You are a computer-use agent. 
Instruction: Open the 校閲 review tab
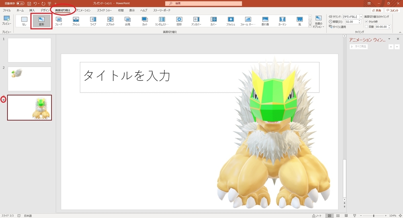point(121,10)
